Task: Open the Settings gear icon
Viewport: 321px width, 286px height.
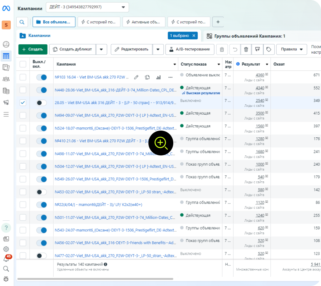Action: click(x=6, y=249)
